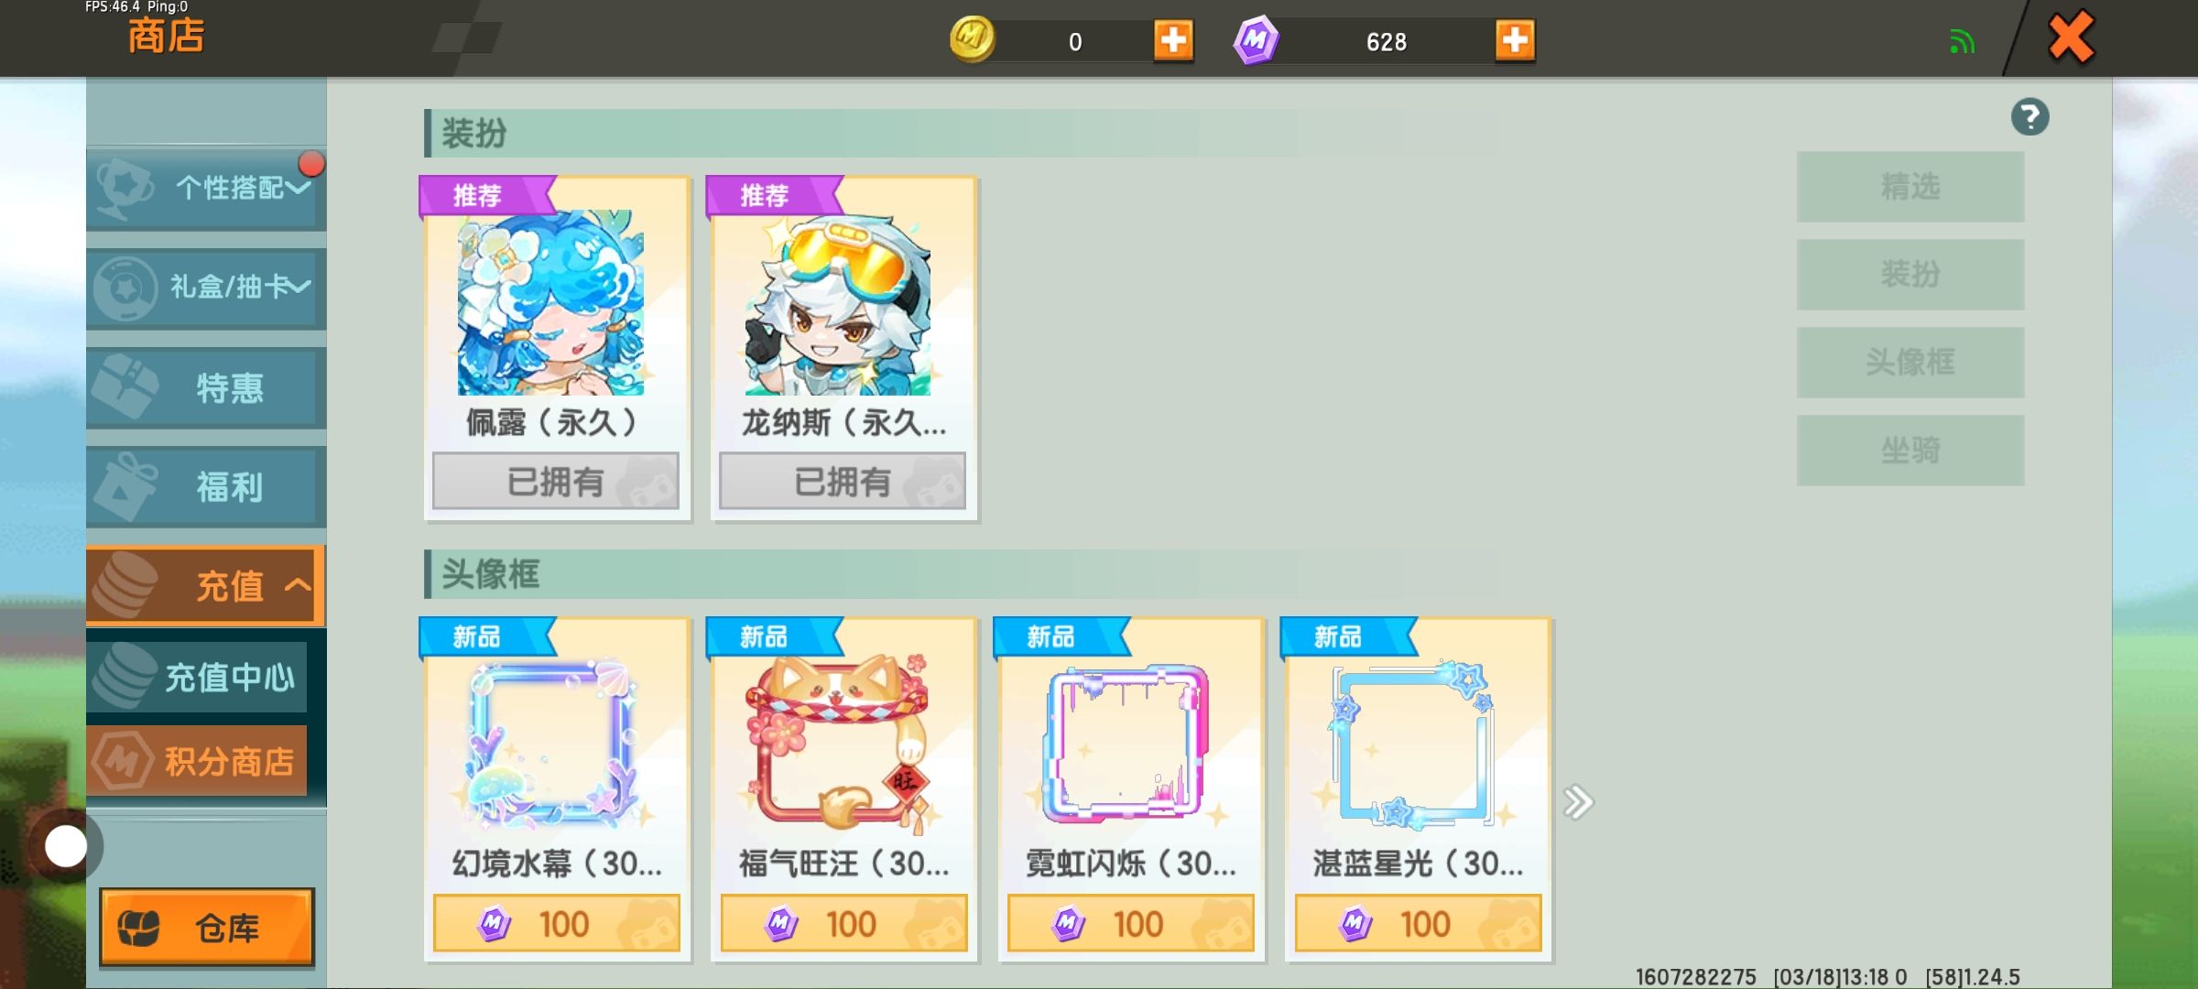Open the help question mark icon
Screen dimensions: 2198x989
tap(2029, 117)
